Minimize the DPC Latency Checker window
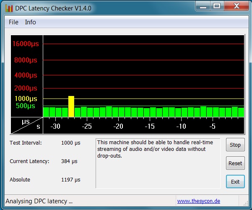This screenshot has width=252, height=210. pyautogui.click(x=203, y=6)
